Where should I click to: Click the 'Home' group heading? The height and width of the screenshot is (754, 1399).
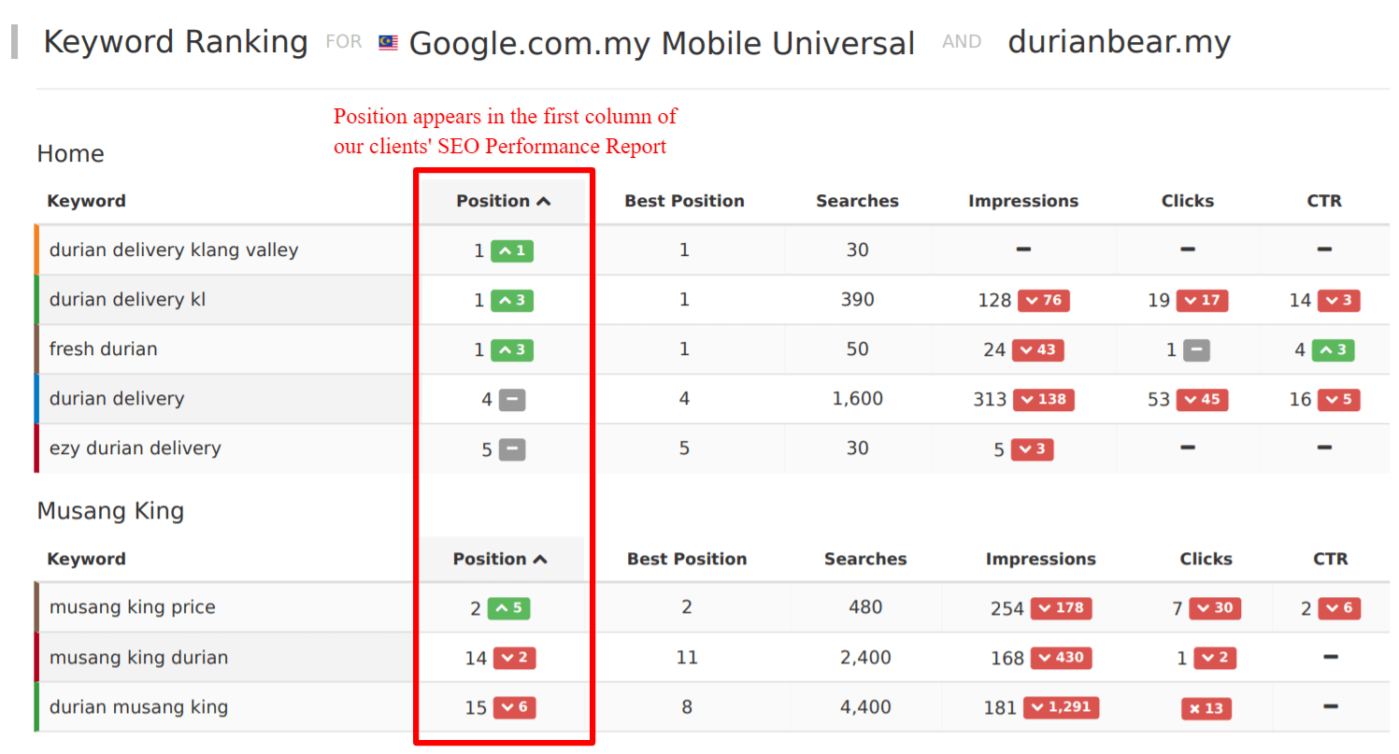click(x=70, y=154)
